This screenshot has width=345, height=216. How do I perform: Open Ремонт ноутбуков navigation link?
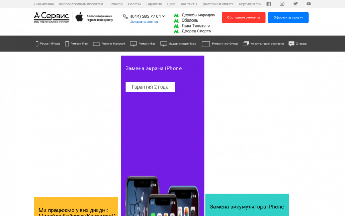225,44
